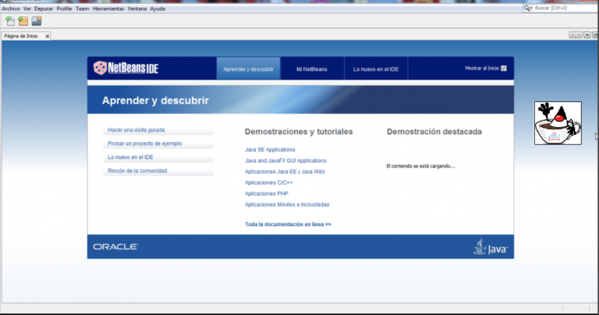Click the New File toolbar icon

coord(10,21)
